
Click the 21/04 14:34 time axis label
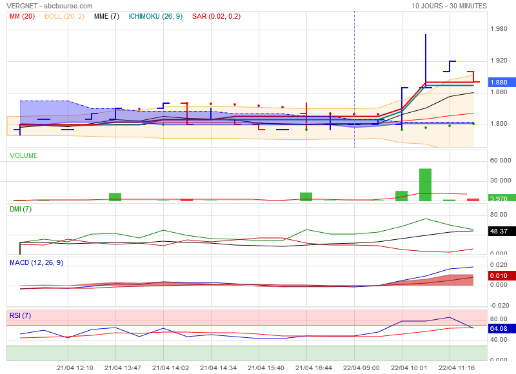(x=218, y=368)
